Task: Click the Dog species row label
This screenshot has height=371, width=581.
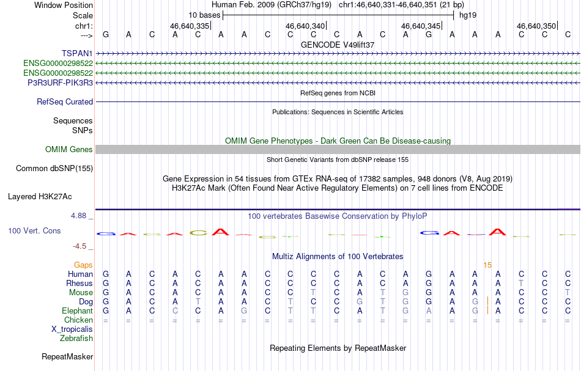Action: tap(86, 302)
